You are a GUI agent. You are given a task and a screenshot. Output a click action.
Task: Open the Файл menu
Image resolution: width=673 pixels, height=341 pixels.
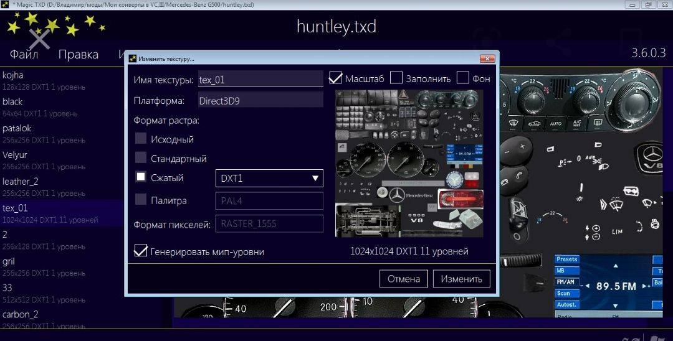(x=24, y=55)
